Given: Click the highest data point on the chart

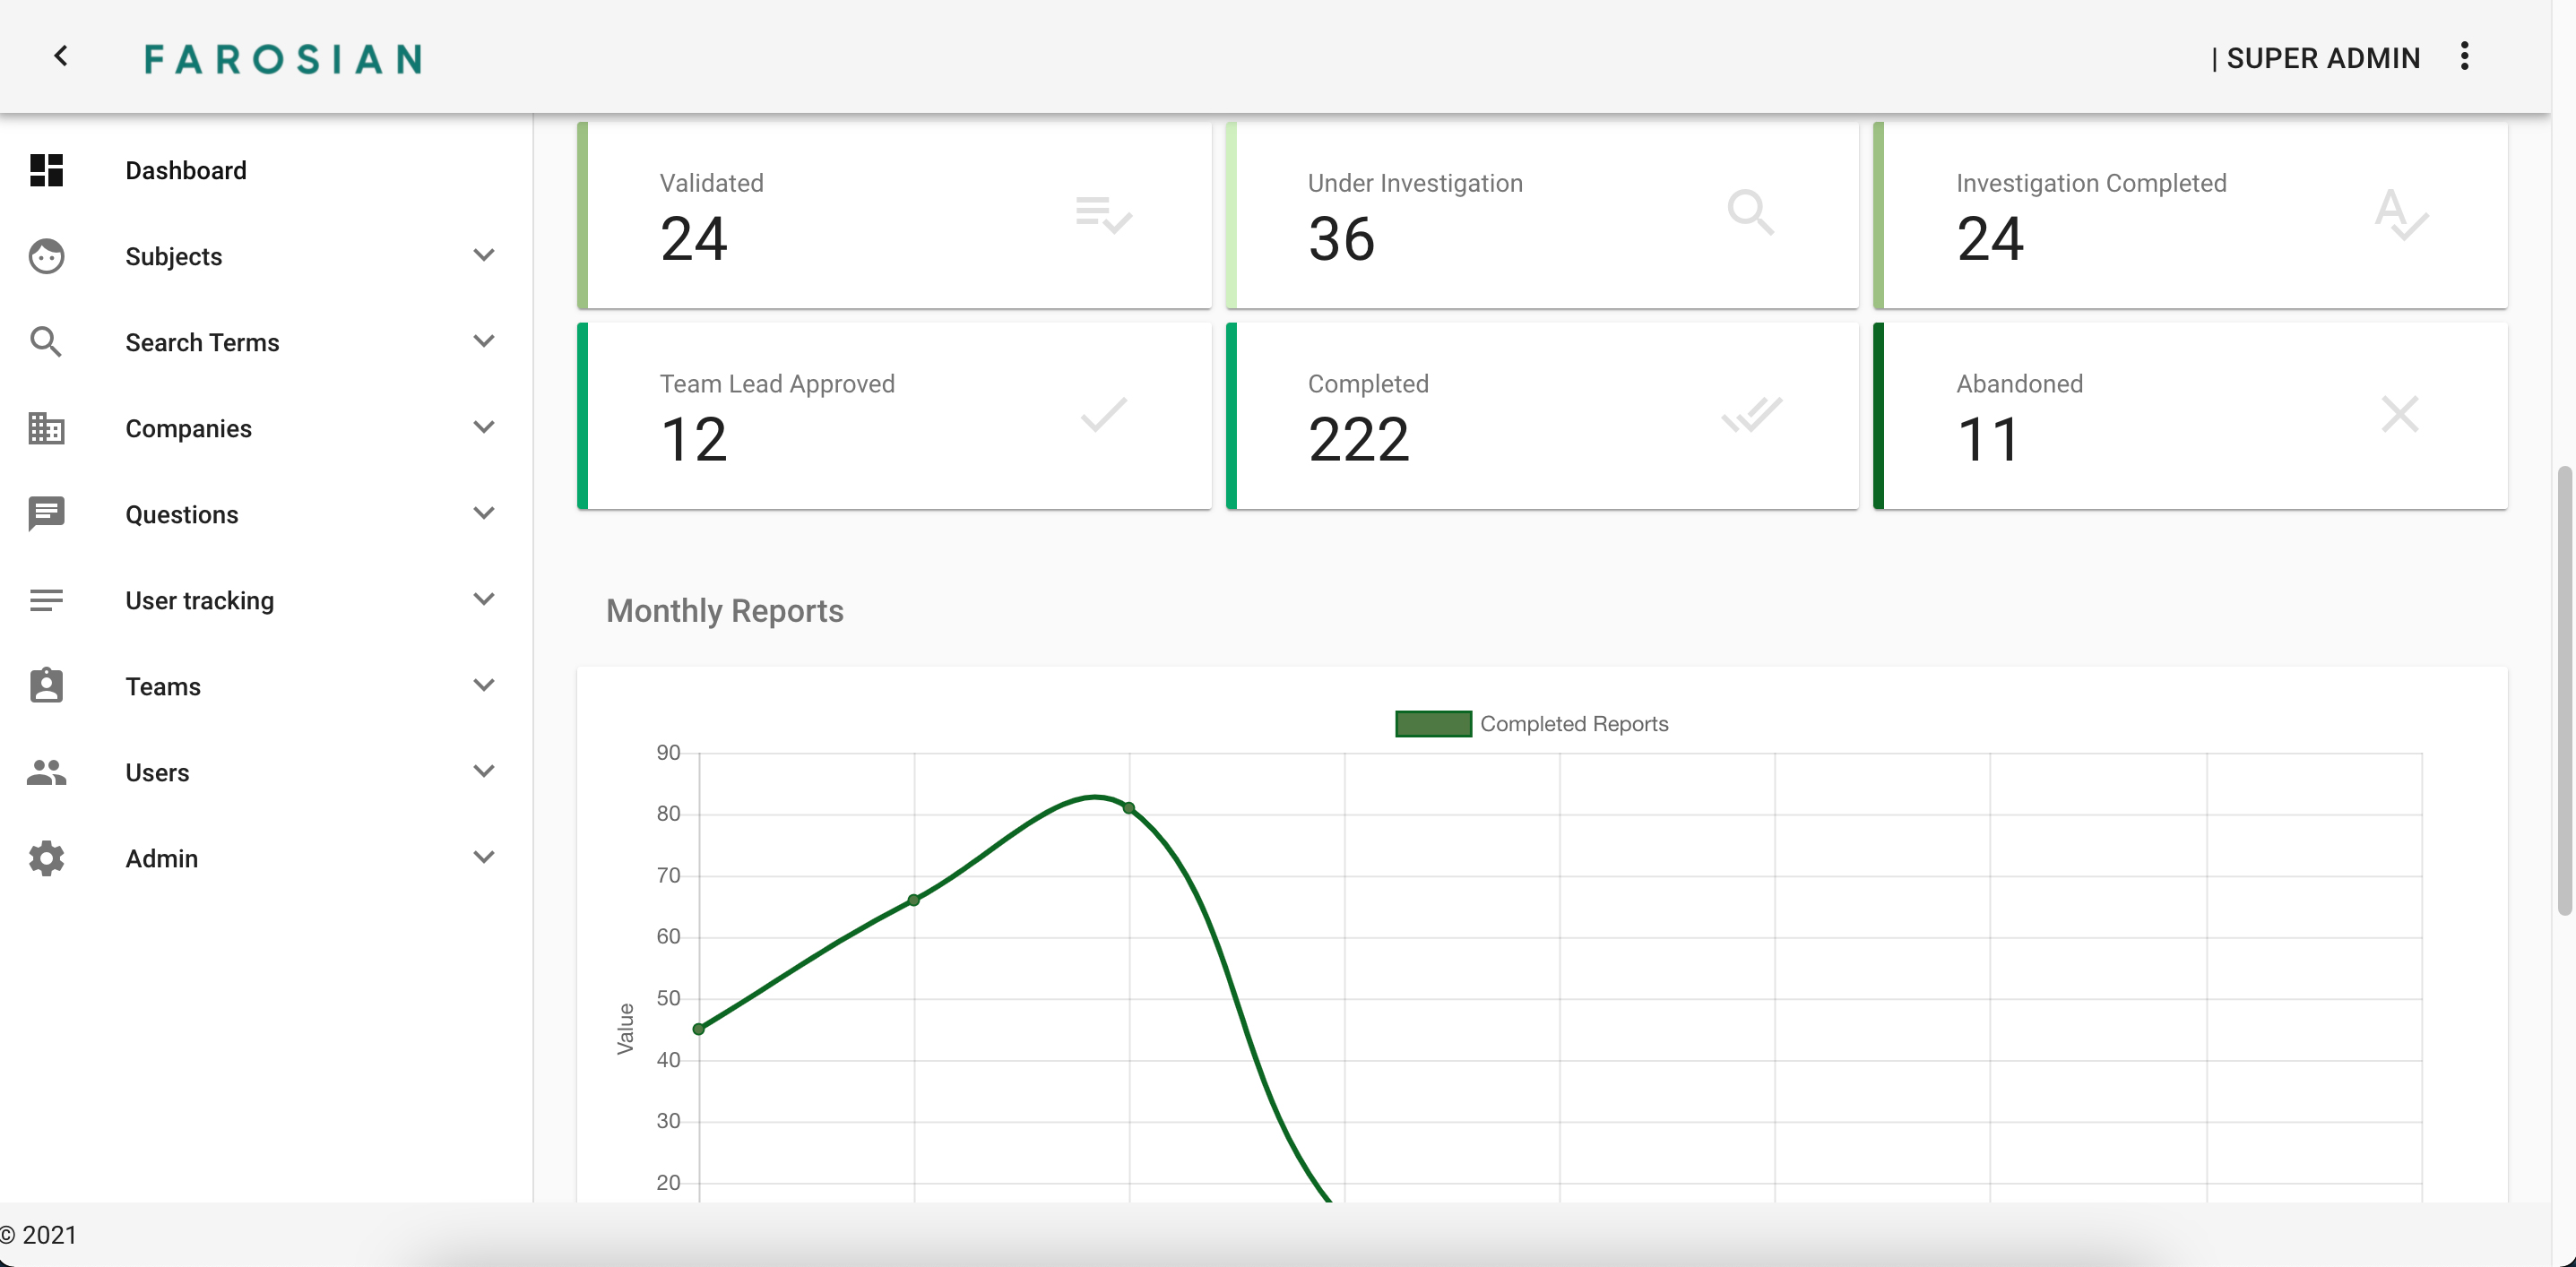Looking at the screenshot, I should point(1129,808).
